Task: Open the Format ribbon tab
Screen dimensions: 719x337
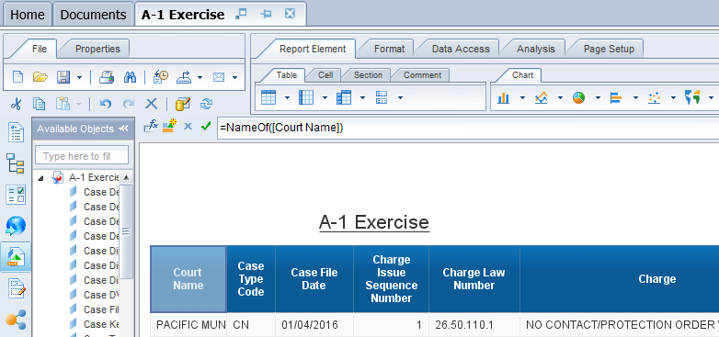Action: tap(389, 49)
